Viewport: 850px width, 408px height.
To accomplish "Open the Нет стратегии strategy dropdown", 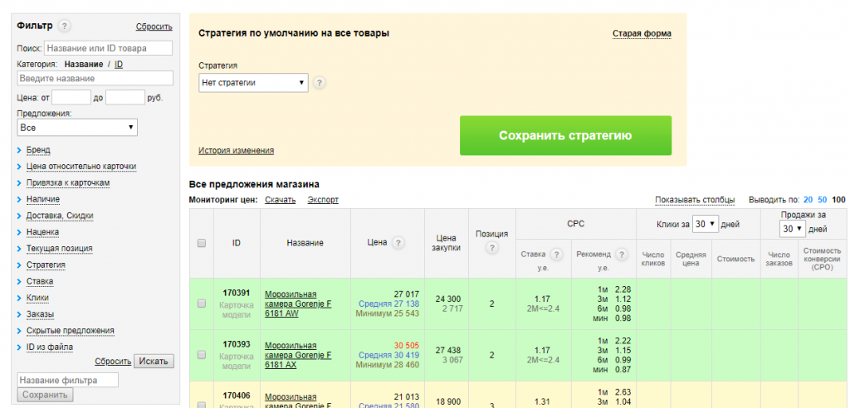I will [253, 83].
